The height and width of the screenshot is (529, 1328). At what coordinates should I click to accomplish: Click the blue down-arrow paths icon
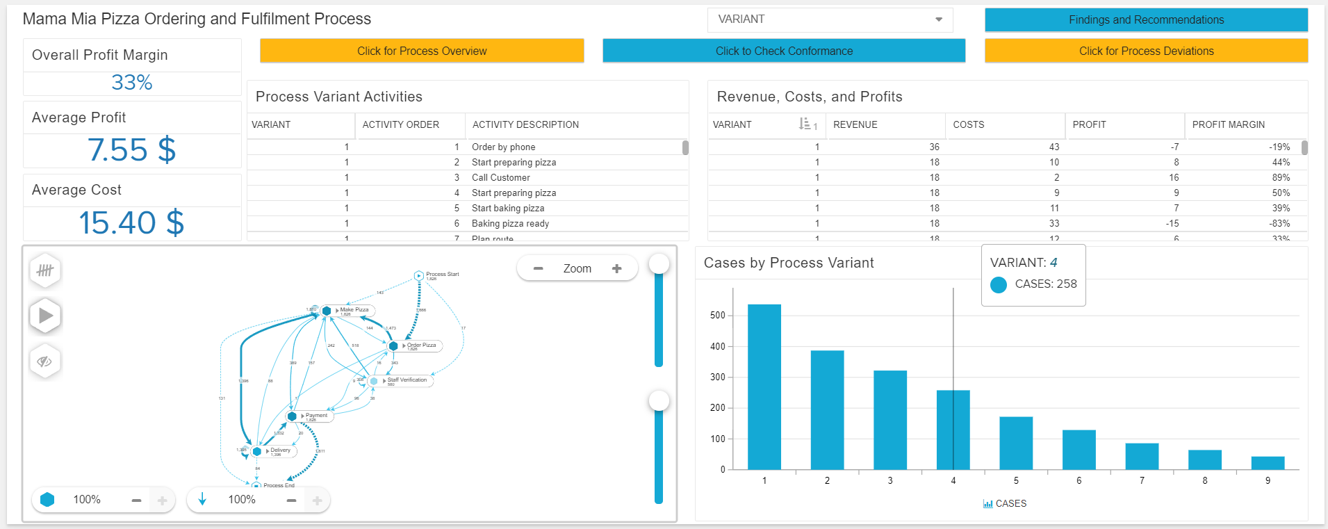tap(202, 499)
